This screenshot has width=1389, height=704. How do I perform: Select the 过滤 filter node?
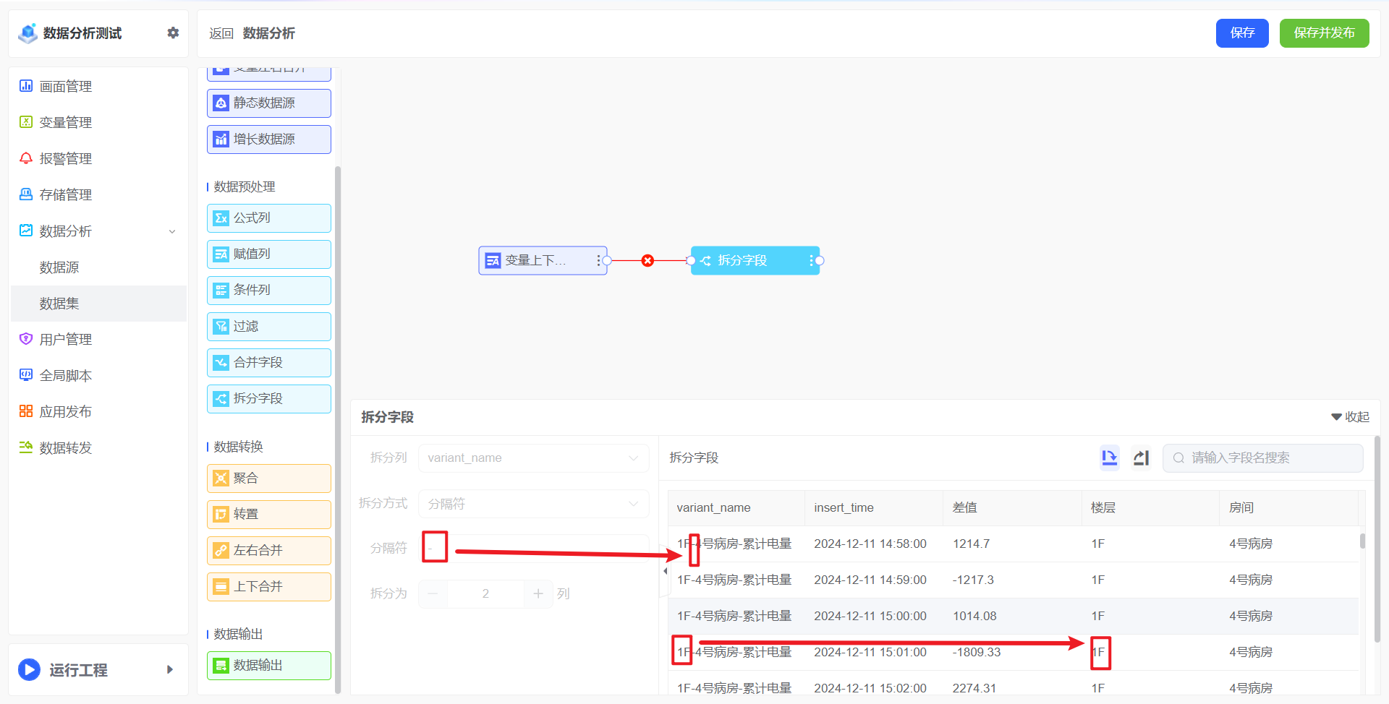pyautogui.click(x=268, y=326)
